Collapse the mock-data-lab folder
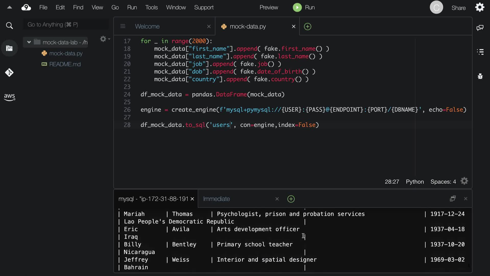 [29, 42]
